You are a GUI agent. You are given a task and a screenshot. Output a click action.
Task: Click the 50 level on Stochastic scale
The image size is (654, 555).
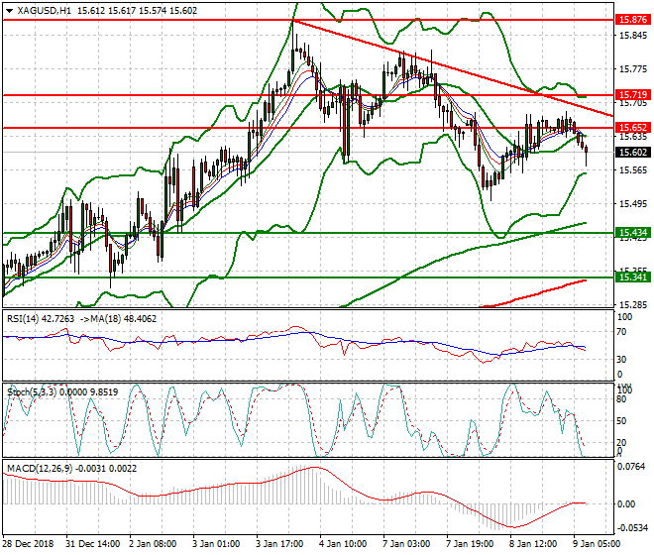(621, 421)
